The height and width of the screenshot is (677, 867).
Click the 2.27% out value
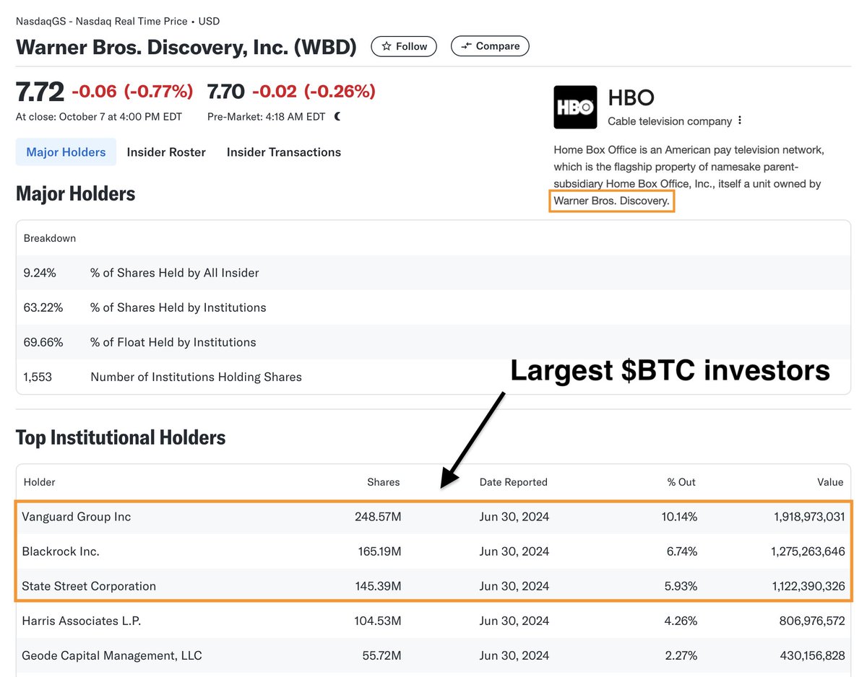681,655
